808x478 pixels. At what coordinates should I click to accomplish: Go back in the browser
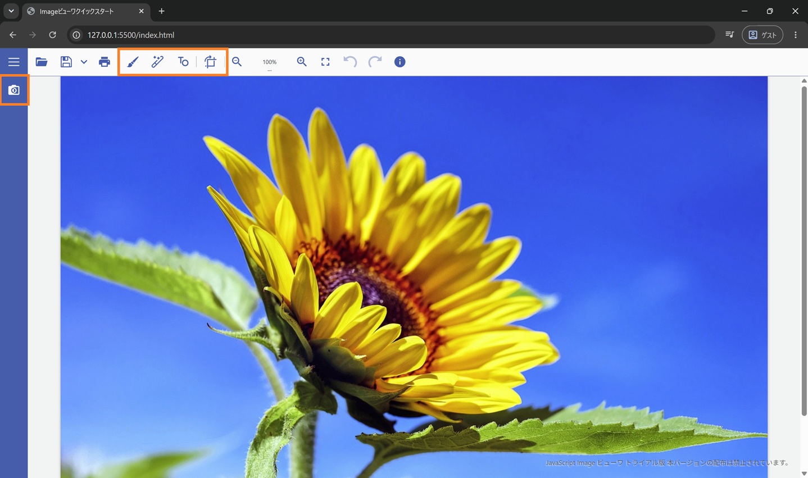point(12,35)
